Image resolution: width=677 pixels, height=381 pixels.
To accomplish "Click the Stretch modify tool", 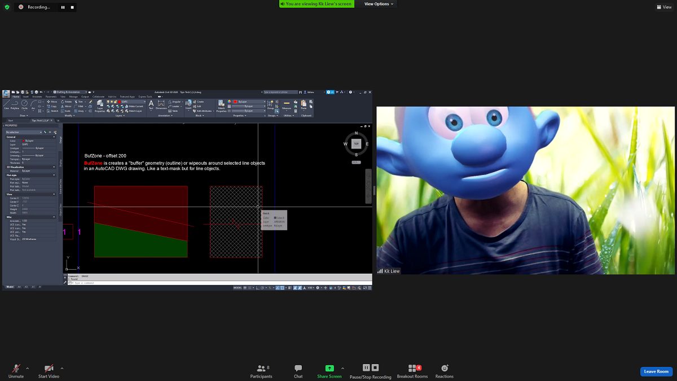I will [52, 111].
